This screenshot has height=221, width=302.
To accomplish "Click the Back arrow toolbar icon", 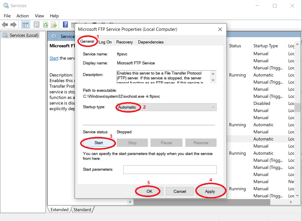I will (x=5, y=25).
